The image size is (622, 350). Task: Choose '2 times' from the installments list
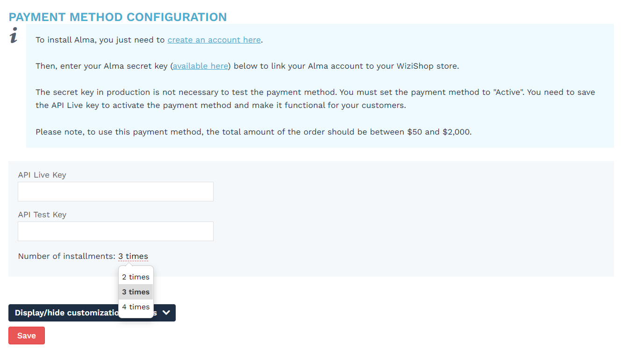136,277
